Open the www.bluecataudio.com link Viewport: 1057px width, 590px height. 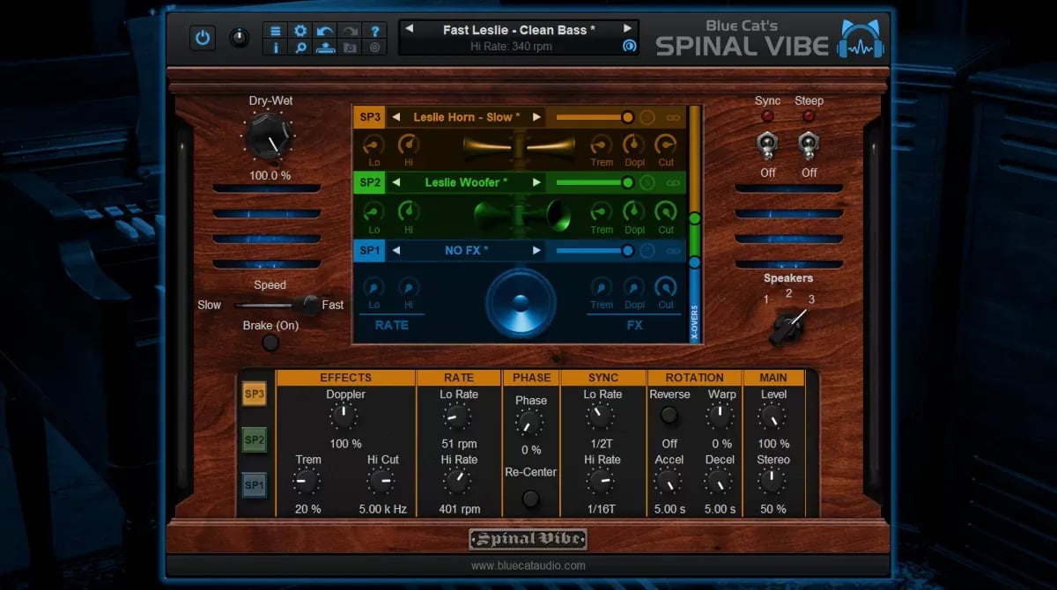[x=528, y=565]
